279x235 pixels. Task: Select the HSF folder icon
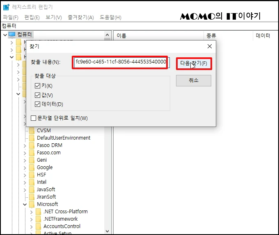click(32, 175)
